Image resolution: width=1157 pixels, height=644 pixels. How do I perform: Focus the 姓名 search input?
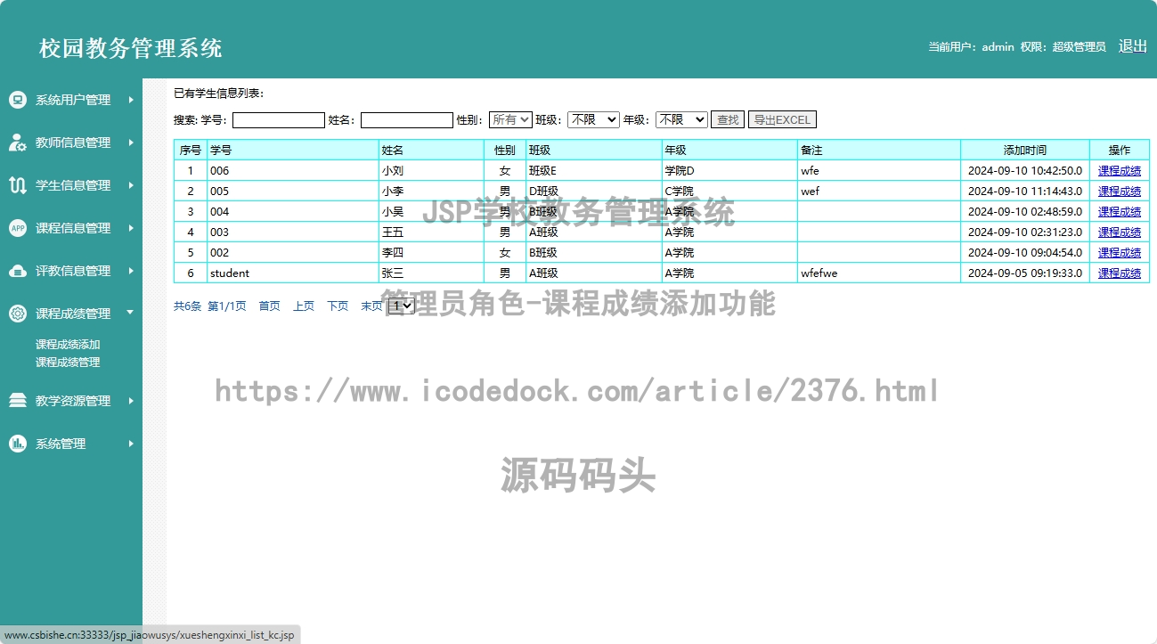[x=407, y=120]
